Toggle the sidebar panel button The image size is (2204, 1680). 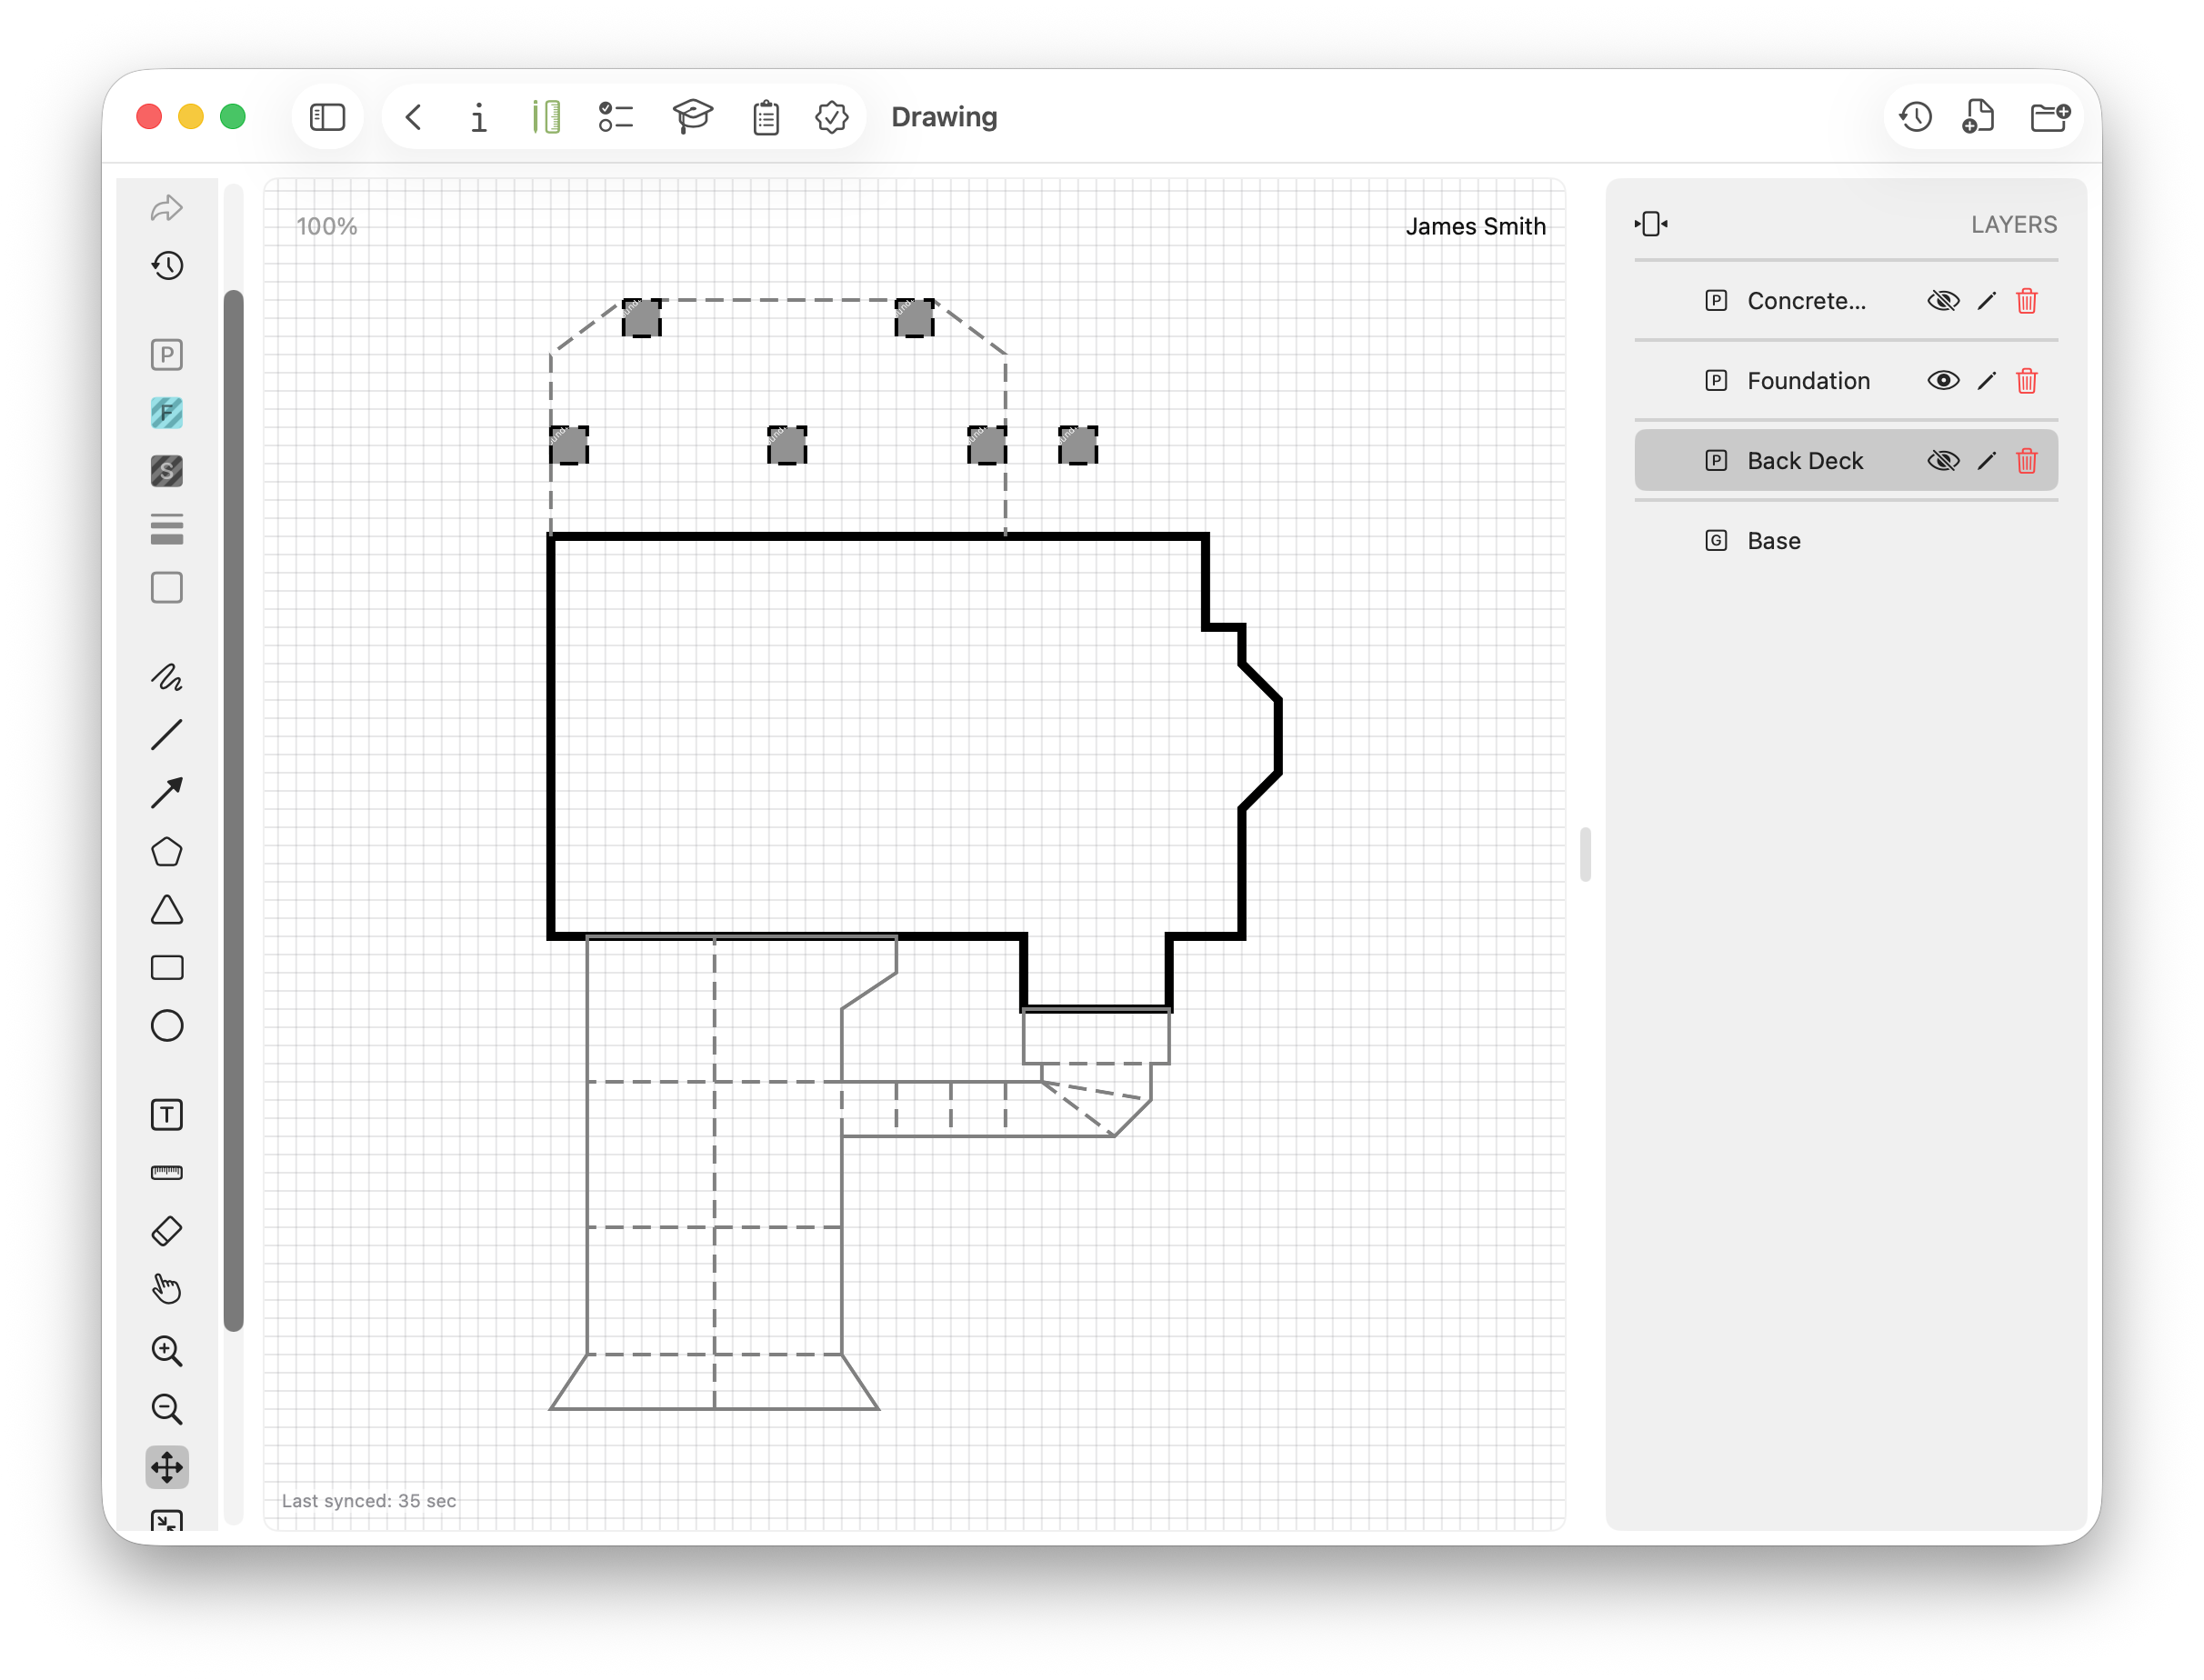click(327, 117)
